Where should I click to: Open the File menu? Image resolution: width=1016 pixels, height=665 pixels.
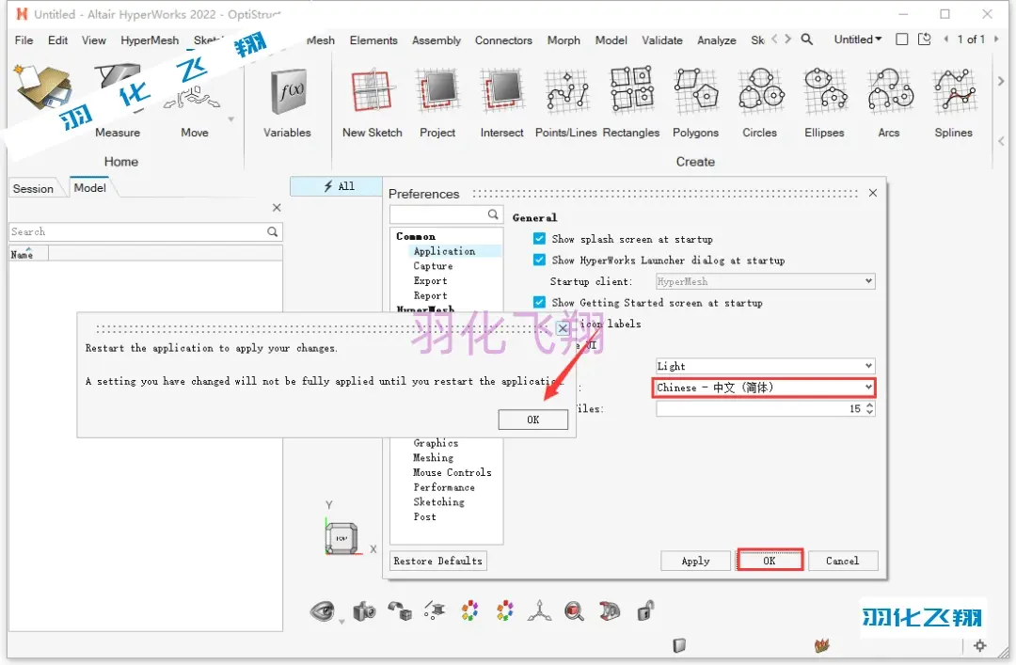coord(24,40)
